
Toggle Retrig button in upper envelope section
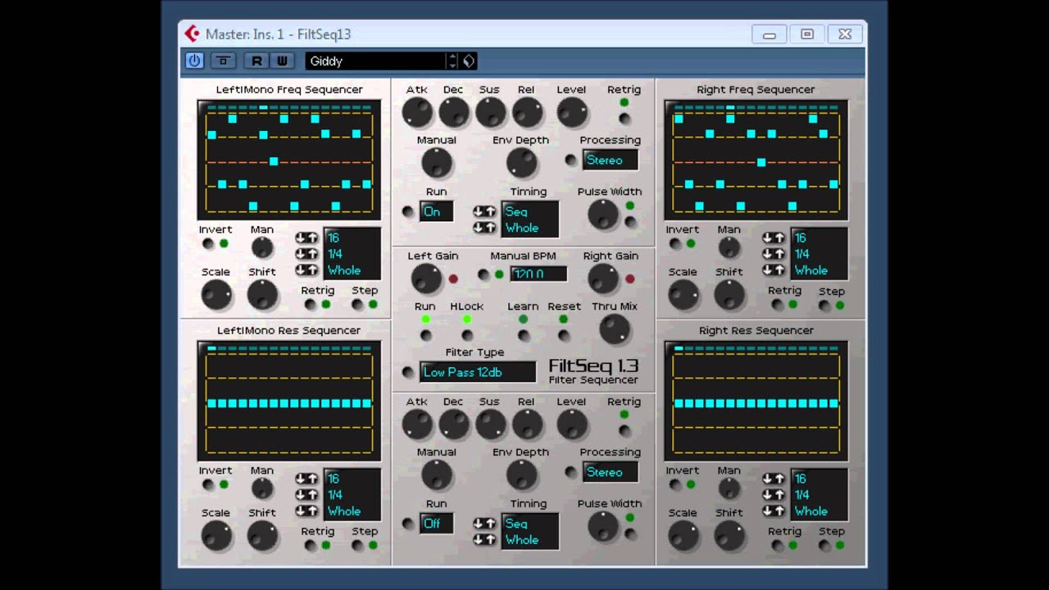pyautogui.click(x=624, y=119)
